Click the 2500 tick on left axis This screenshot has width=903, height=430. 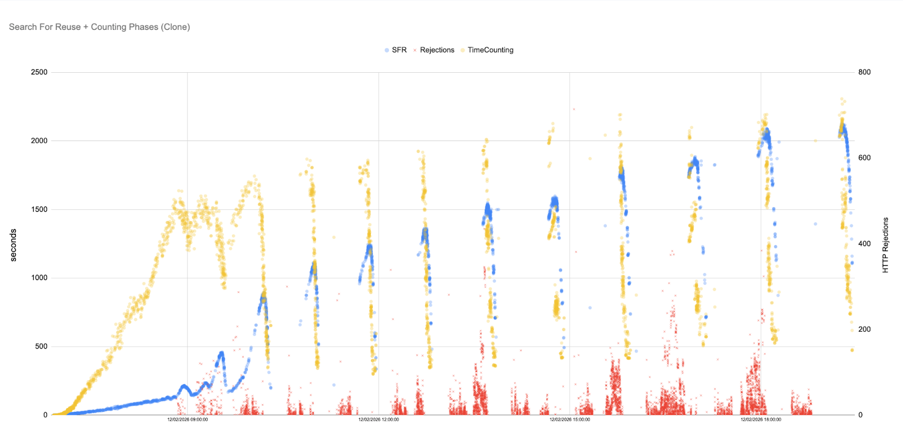coord(39,72)
